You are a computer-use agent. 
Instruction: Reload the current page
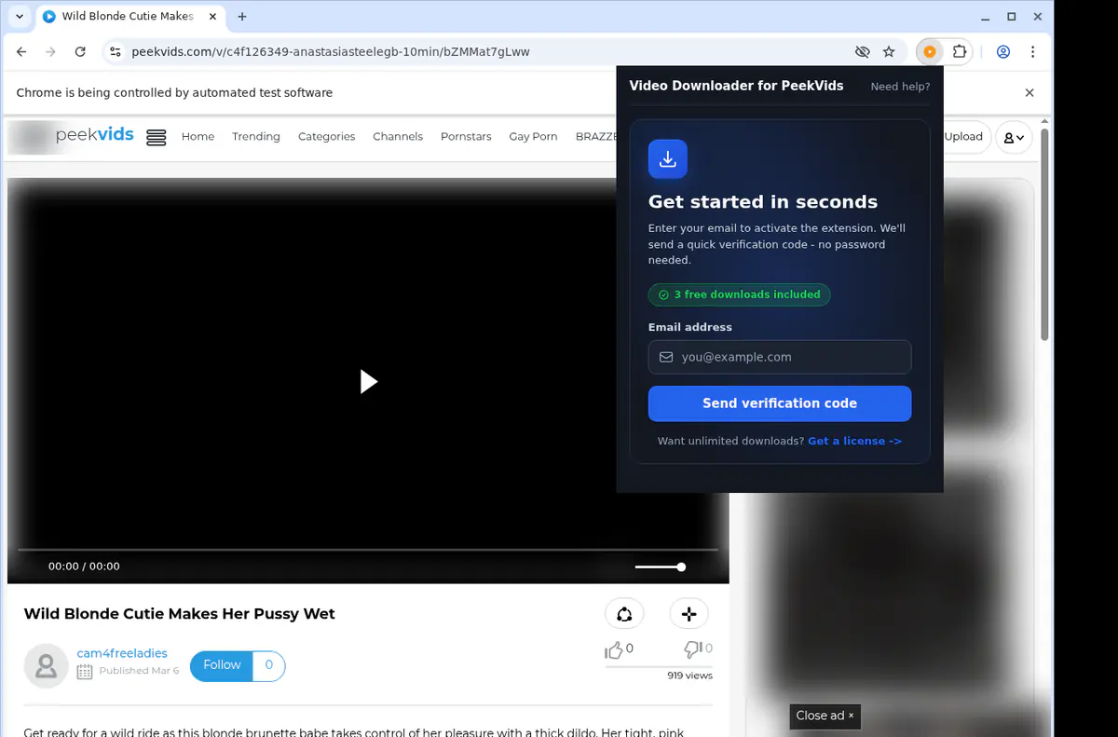coord(80,52)
